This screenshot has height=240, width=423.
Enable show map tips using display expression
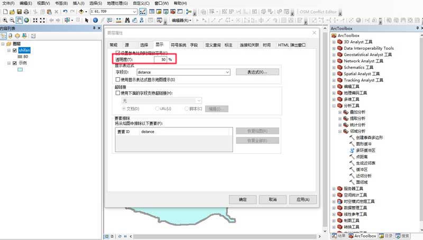[x=117, y=79]
